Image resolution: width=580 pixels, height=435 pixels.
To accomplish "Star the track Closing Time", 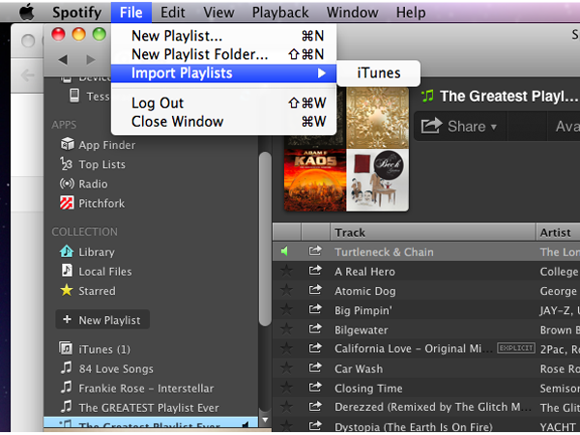I will tap(286, 388).
